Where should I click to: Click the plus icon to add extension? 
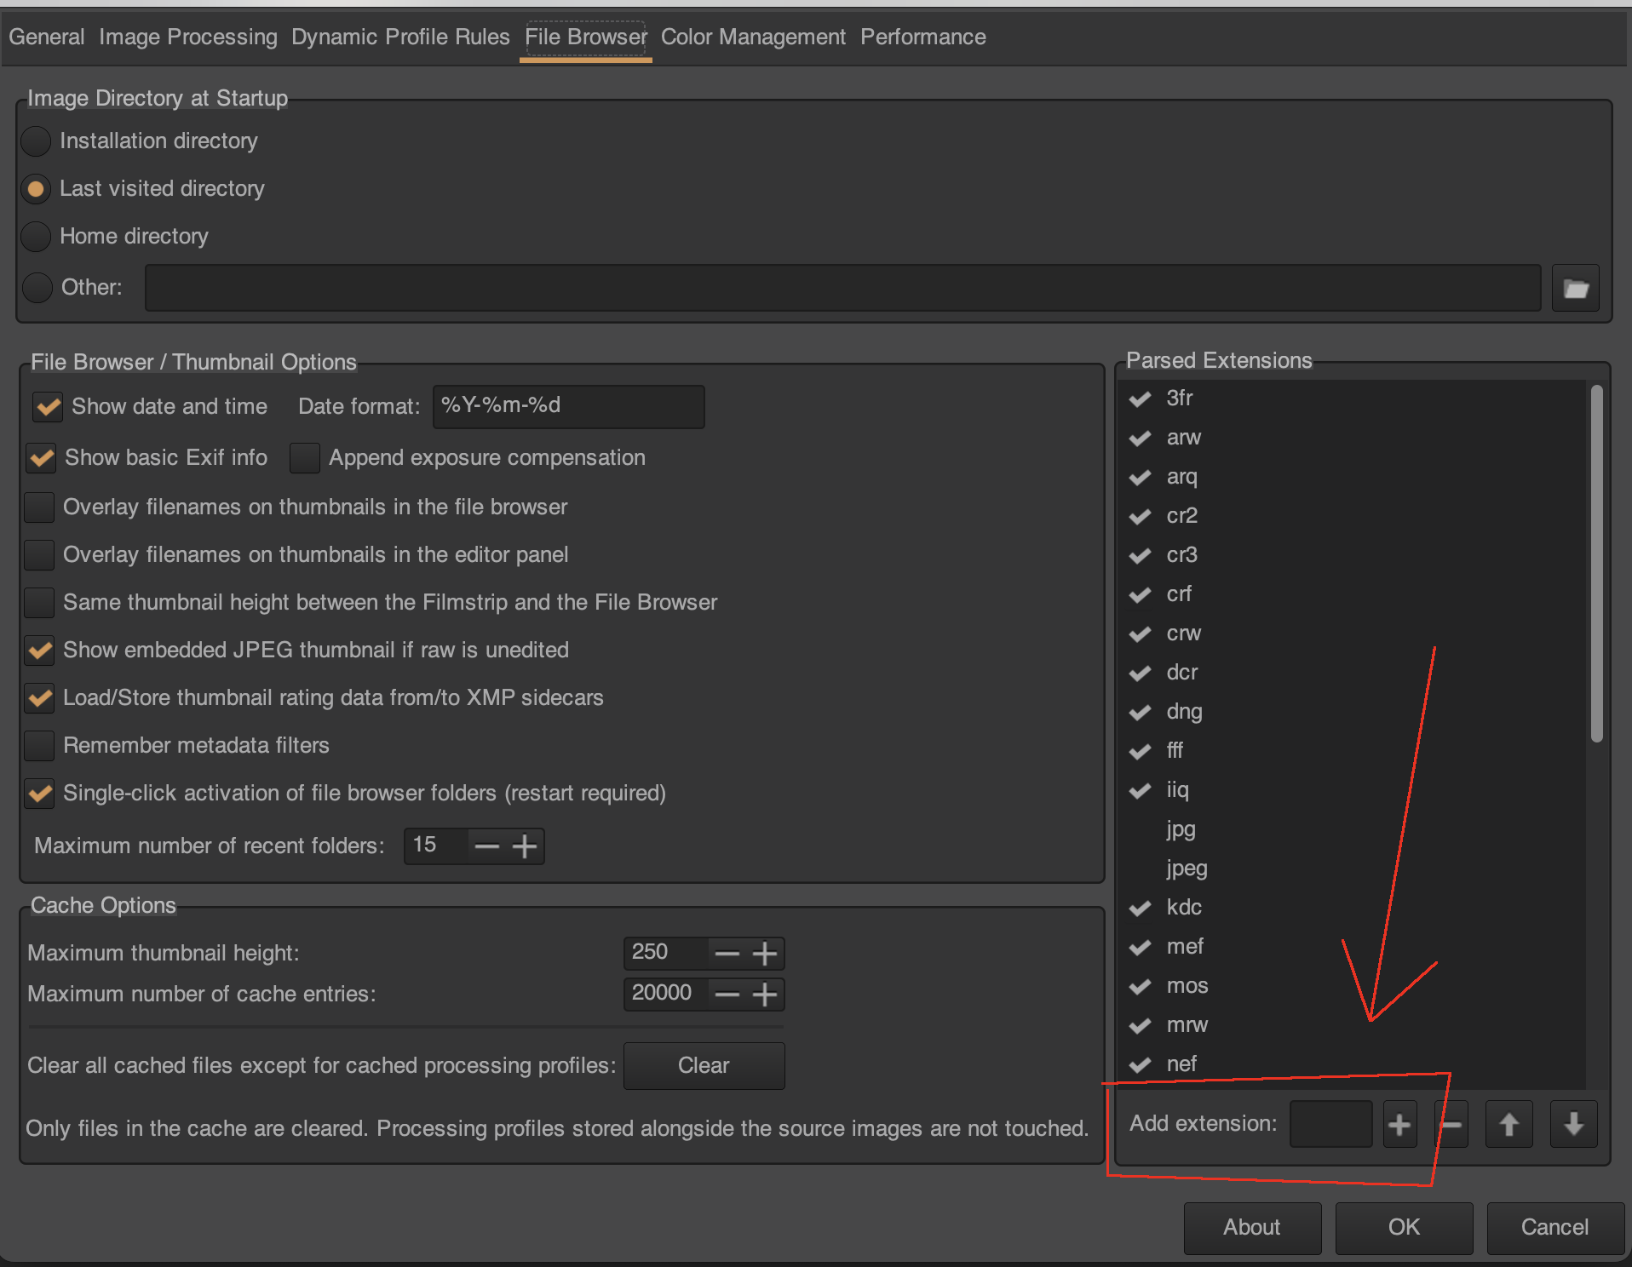pyautogui.click(x=1399, y=1125)
